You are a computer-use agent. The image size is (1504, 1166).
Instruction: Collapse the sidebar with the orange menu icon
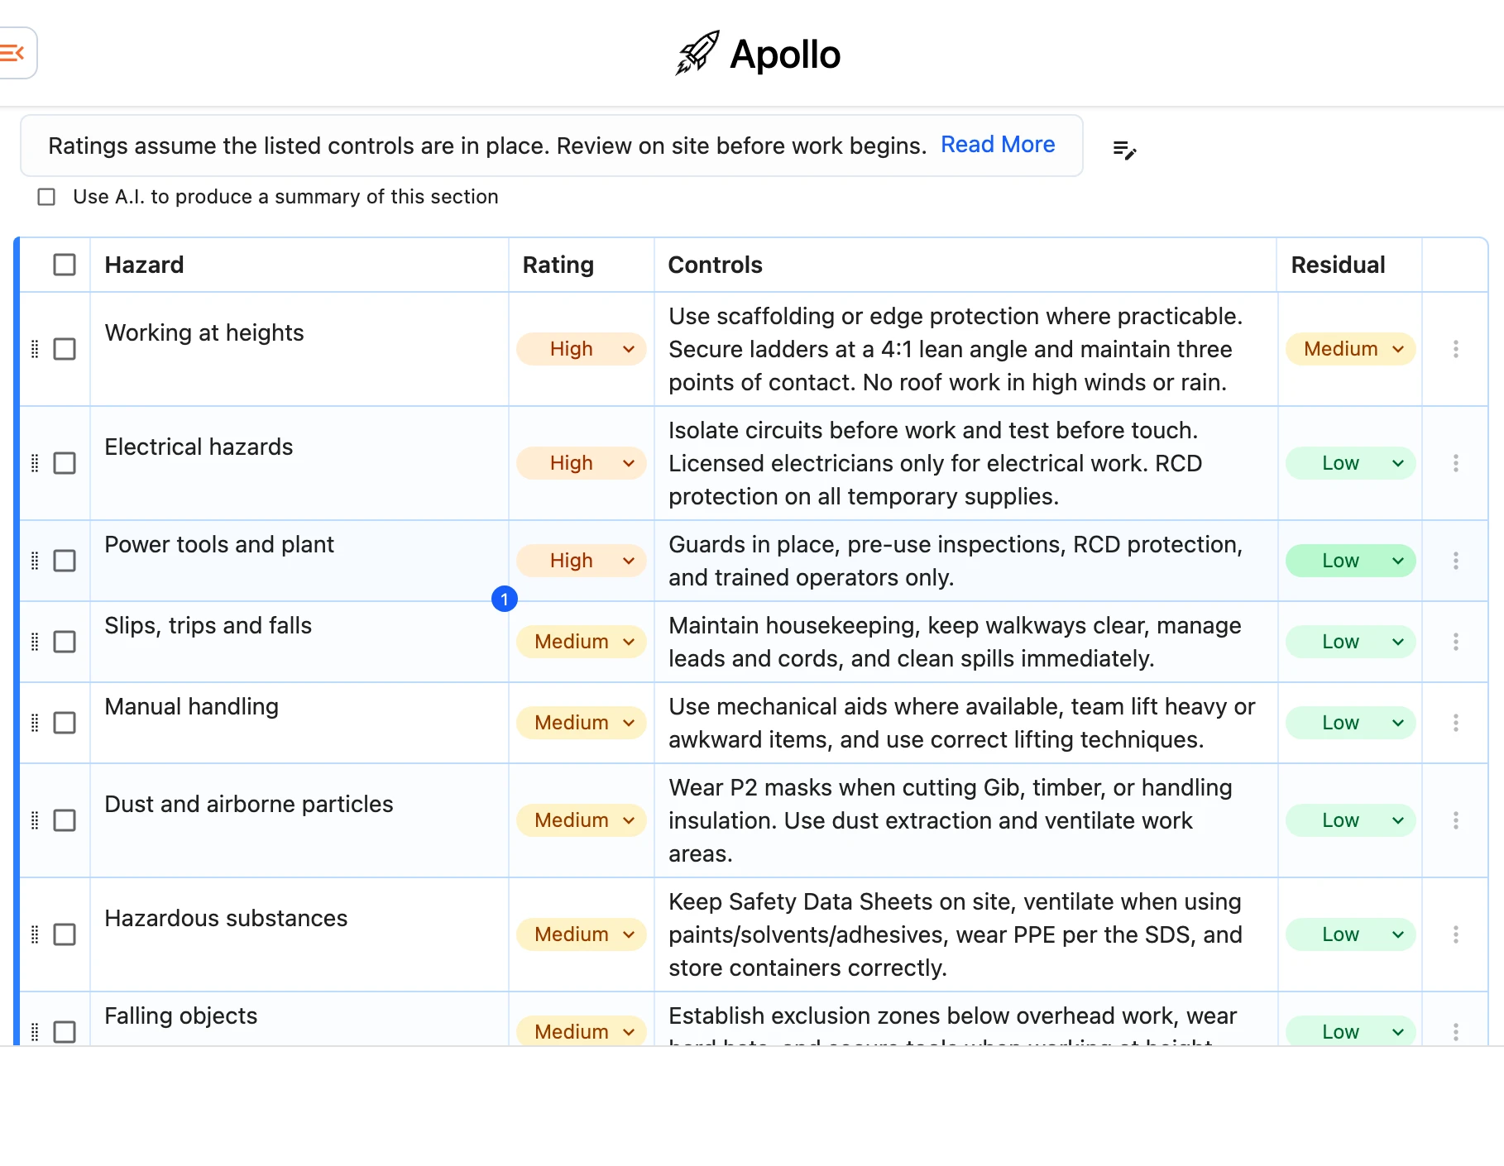point(13,54)
